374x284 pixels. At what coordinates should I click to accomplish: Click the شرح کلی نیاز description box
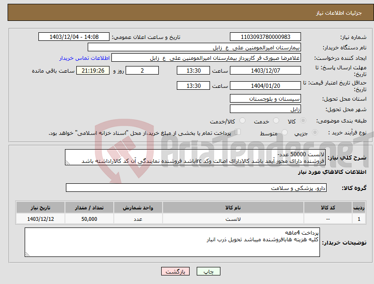195,157
